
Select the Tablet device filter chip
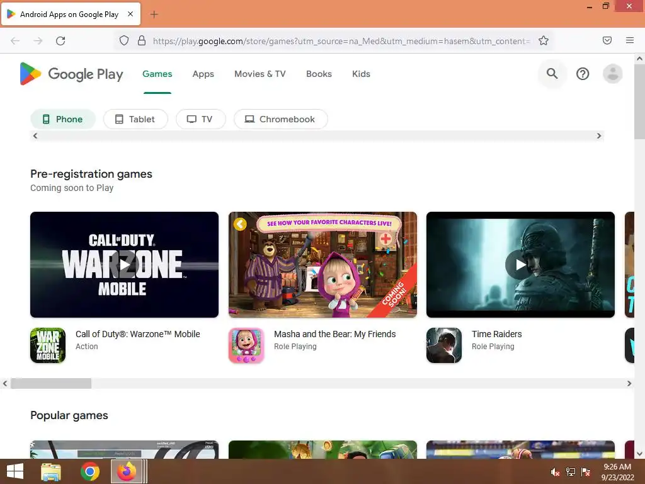(135, 119)
